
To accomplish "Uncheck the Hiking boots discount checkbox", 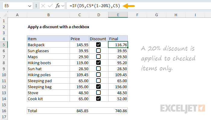I will tap(98, 62).
